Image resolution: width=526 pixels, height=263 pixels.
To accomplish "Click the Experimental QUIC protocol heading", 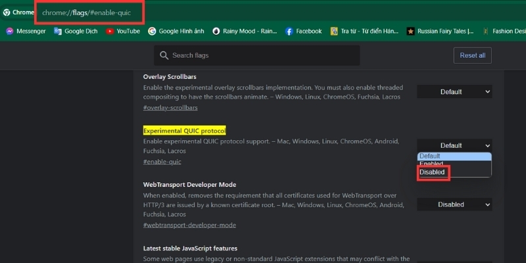I will point(185,130).
